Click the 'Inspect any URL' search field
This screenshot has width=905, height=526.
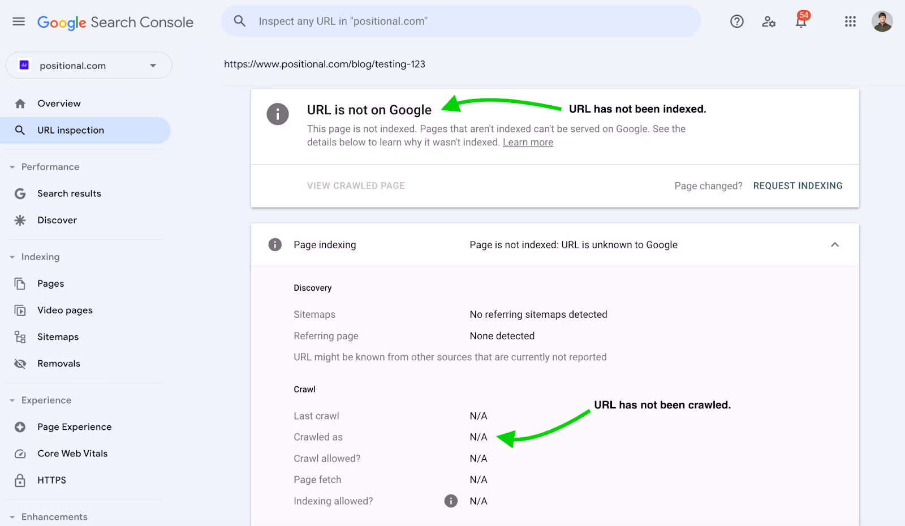[461, 21]
